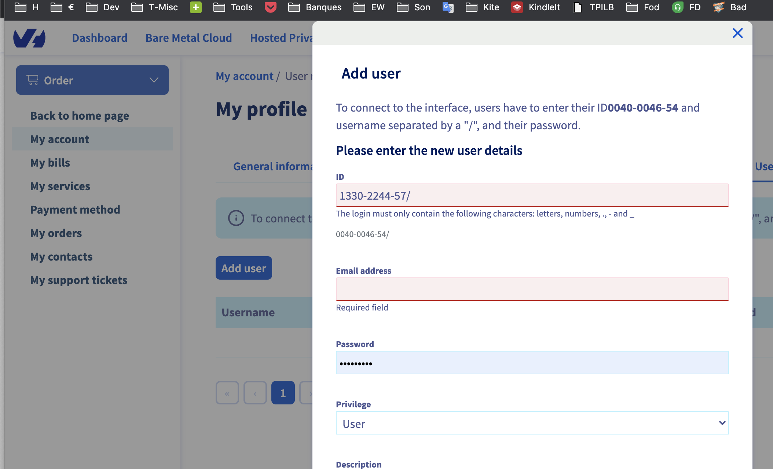Click the Password field
The height and width of the screenshot is (469, 773).
point(532,363)
